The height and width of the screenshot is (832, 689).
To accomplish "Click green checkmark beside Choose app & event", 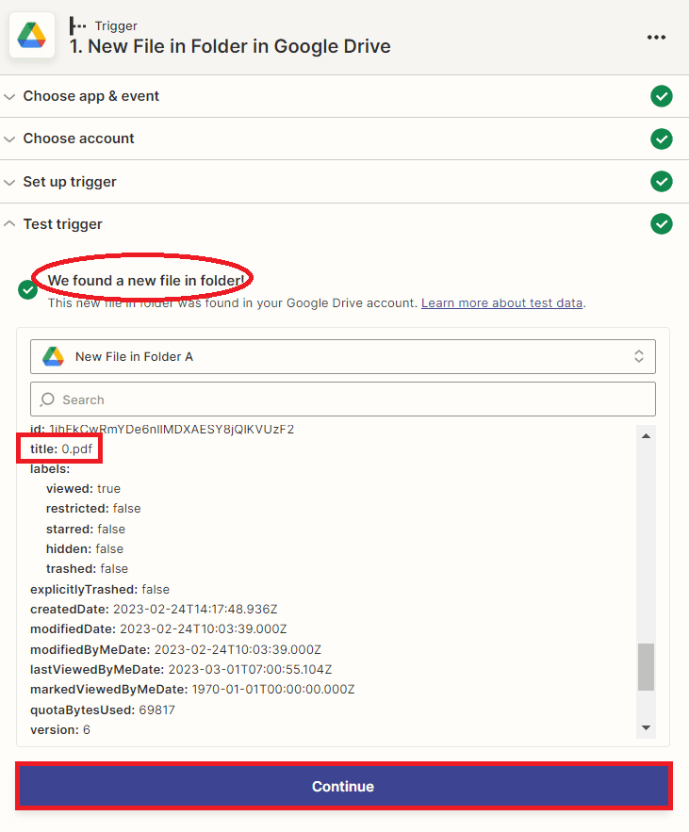I will pos(662,96).
